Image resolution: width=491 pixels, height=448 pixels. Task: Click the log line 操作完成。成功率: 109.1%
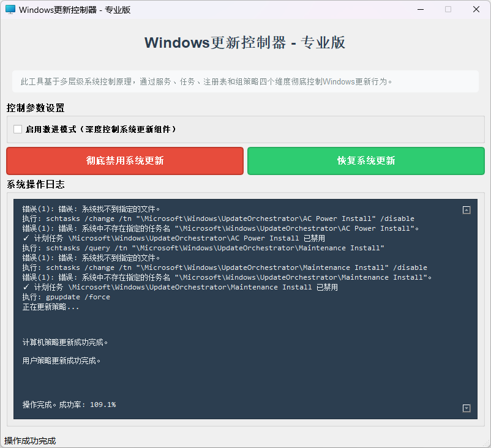tap(69, 405)
